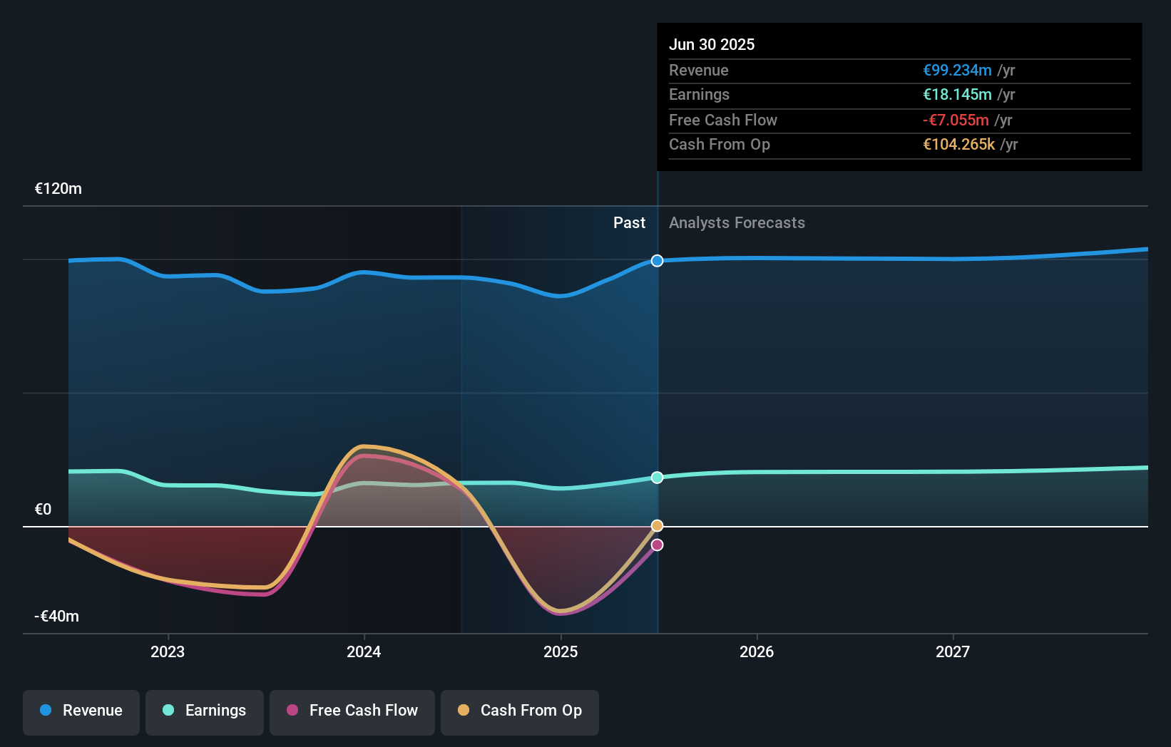The width and height of the screenshot is (1171, 747).
Task: Click the 2026 label on the timeline axis
Action: point(757,651)
